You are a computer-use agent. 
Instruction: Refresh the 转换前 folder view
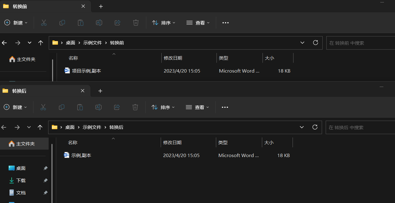(315, 43)
